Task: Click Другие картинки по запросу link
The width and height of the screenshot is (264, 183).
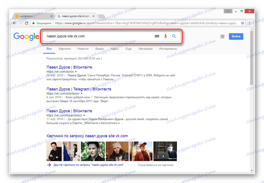Action: coord(88,165)
